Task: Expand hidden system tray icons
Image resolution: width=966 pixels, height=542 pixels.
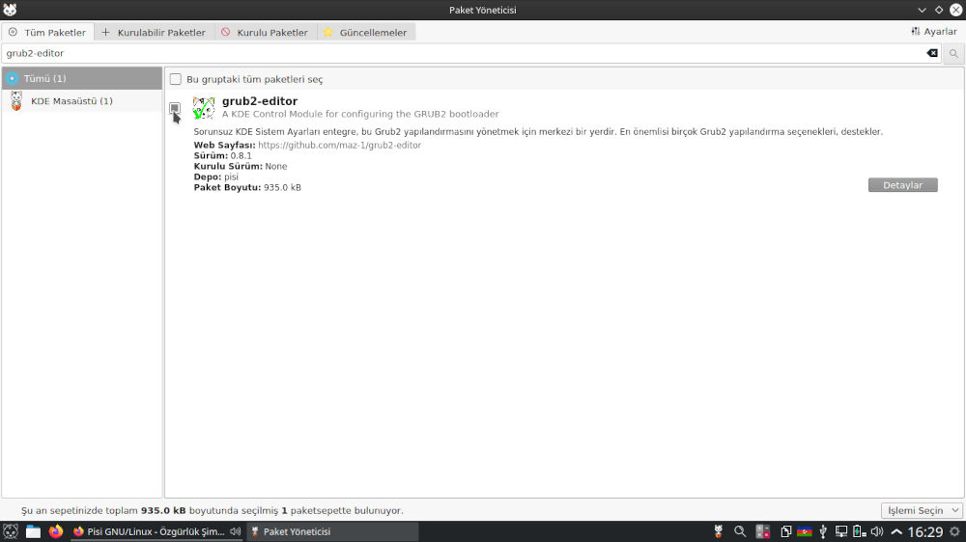Action: [x=896, y=531]
